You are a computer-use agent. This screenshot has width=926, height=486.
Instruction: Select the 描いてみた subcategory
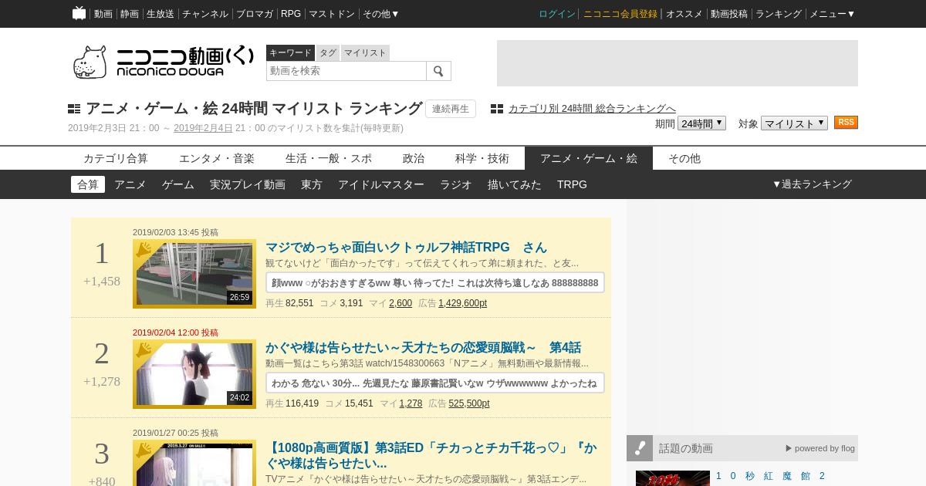pyautogui.click(x=515, y=184)
